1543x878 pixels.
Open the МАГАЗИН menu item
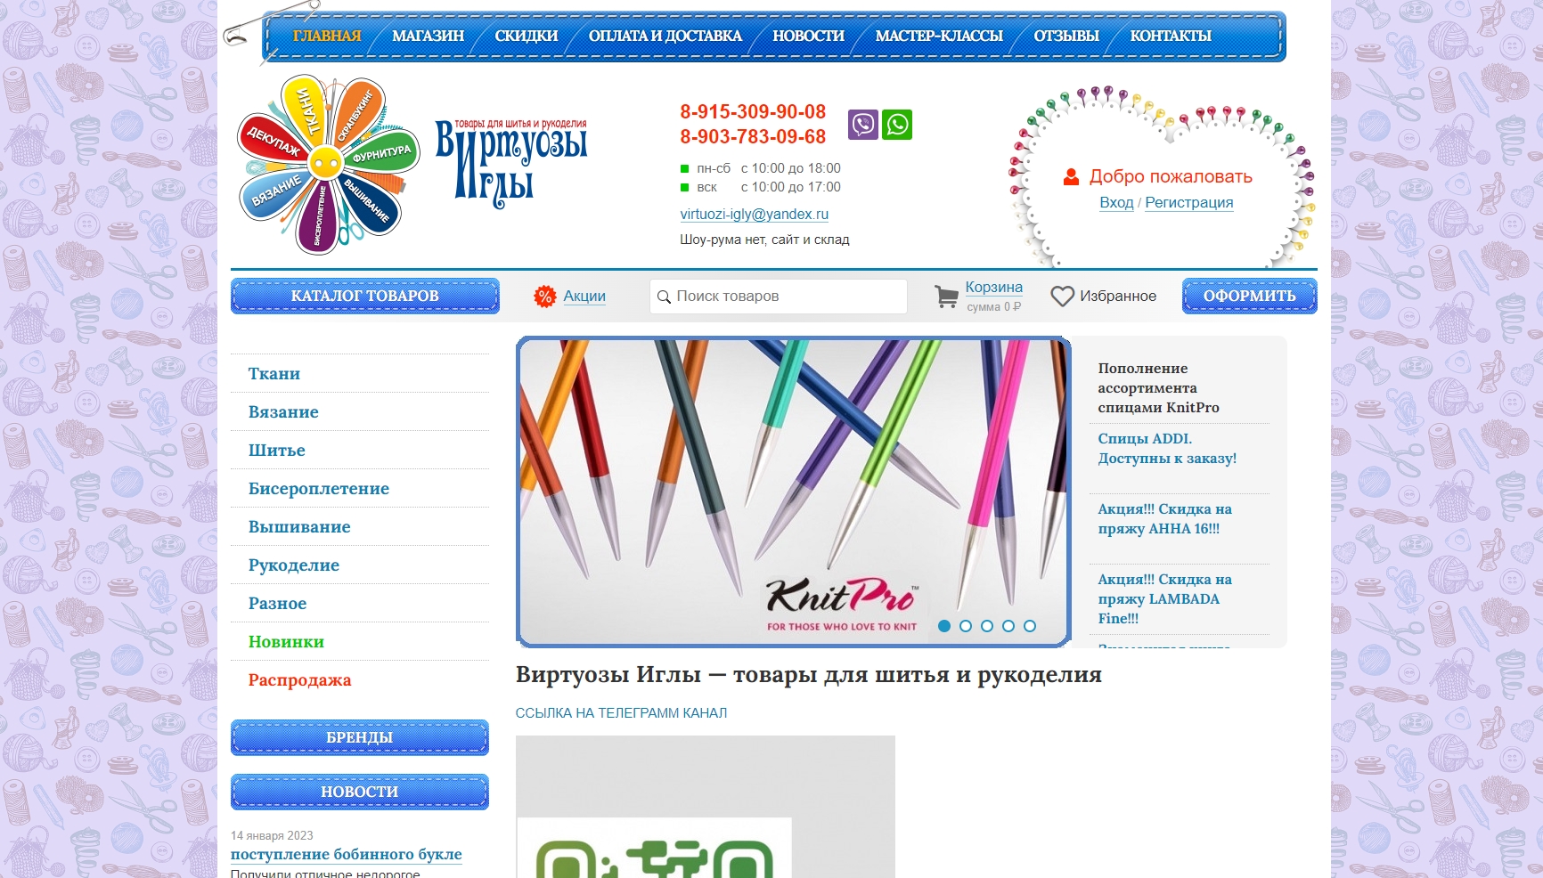pos(429,36)
